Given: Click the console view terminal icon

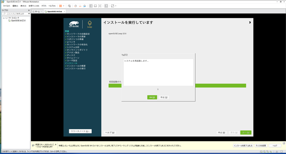Looking at the screenshot, I should (x=106, y=6).
